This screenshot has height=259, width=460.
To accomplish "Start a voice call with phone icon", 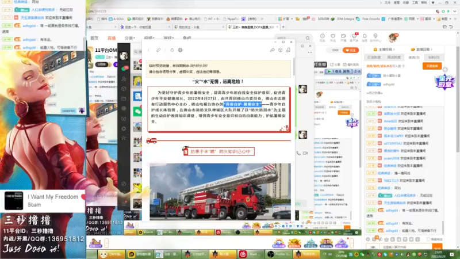I will 298,153.
